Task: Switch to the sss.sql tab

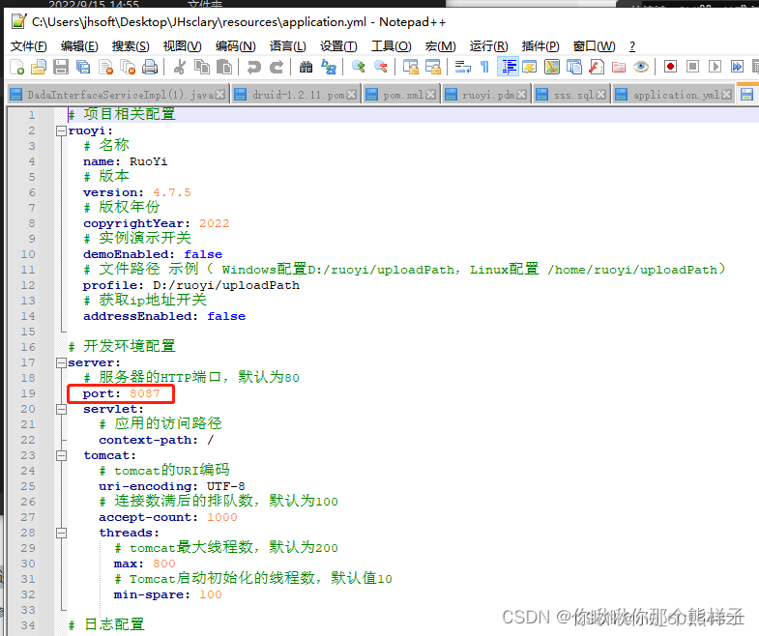Action: click(x=570, y=95)
